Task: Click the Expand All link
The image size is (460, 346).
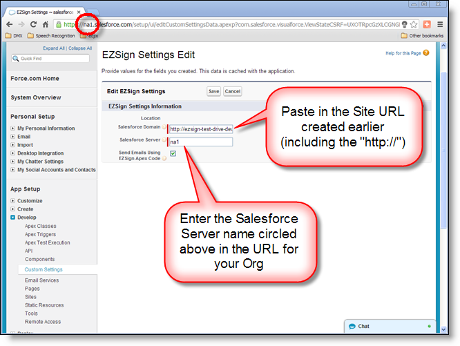Action: point(55,48)
